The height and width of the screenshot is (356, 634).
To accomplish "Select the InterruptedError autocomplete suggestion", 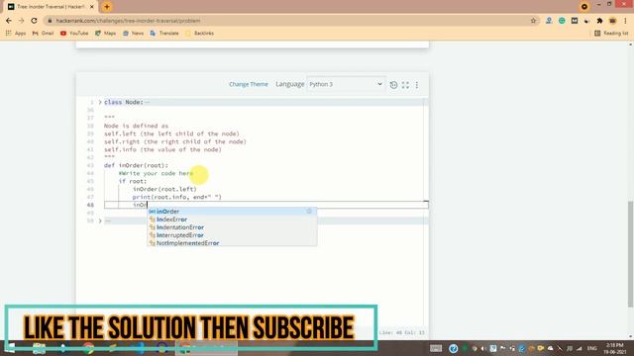I will 232,235.
